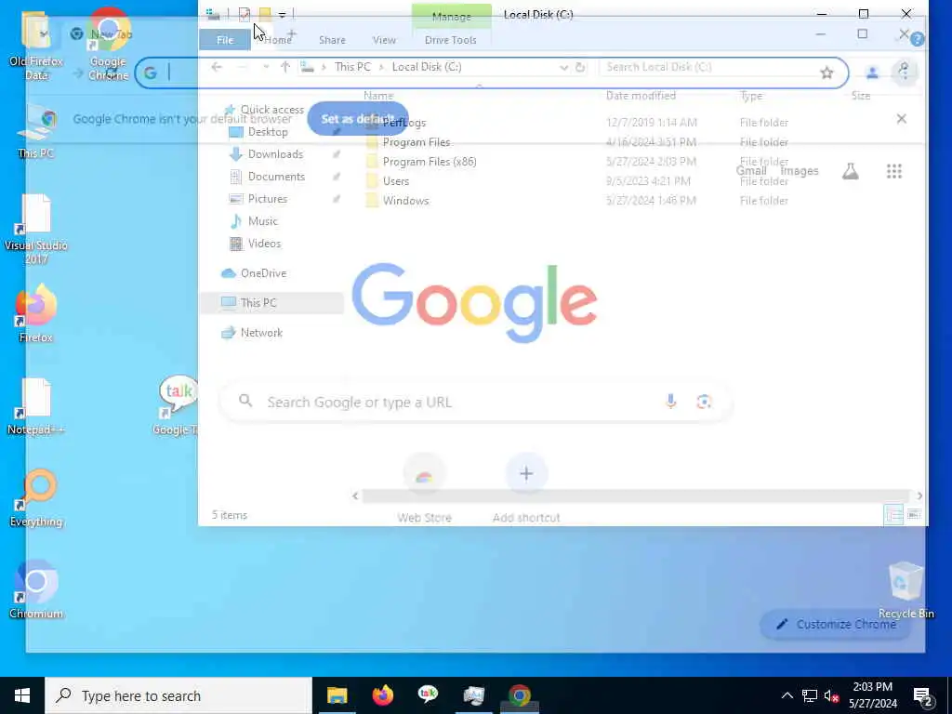Open the Drive Tools ribbon tab
This screenshot has height=714, width=952.
[x=451, y=40]
